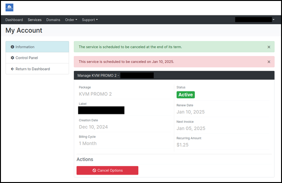
Task: Click the Dec 10, 2024 creation date
Action: [93, 127]
